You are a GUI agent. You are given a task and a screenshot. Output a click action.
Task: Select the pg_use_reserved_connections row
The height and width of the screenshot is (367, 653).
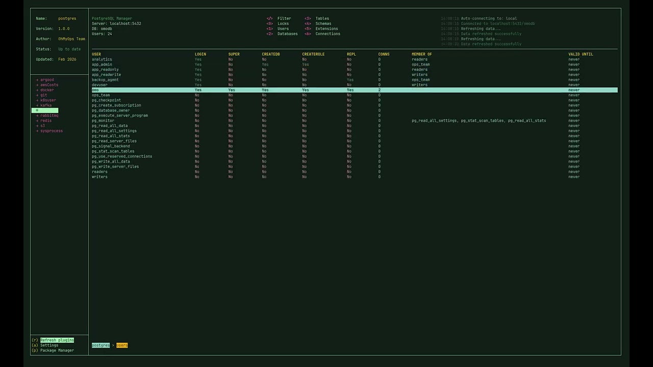point(355,156)
